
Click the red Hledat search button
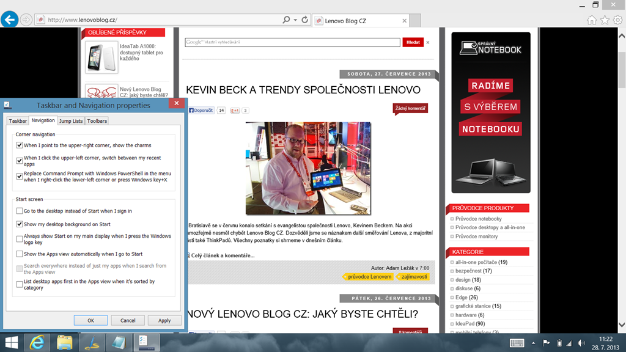413,42
